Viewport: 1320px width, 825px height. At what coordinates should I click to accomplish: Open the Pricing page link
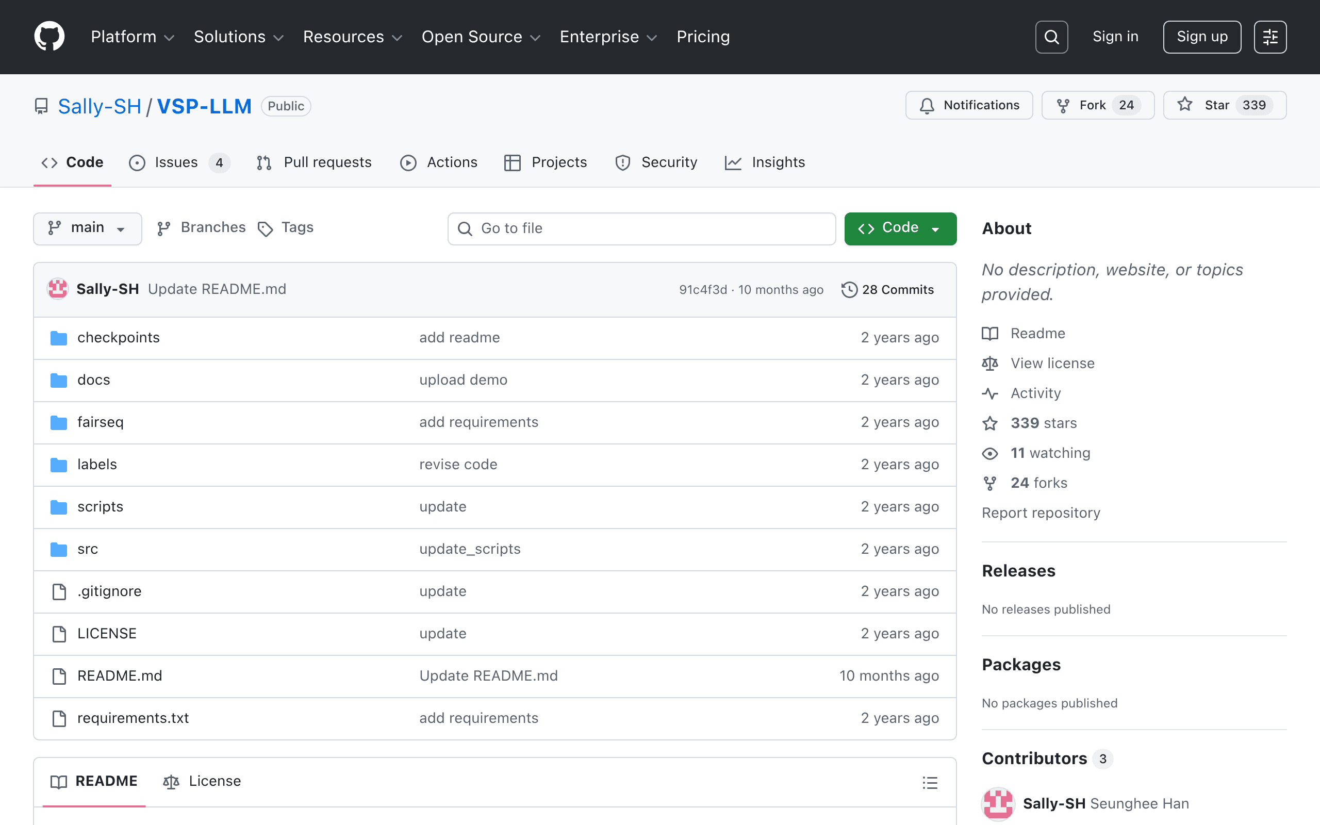(703, 37)
